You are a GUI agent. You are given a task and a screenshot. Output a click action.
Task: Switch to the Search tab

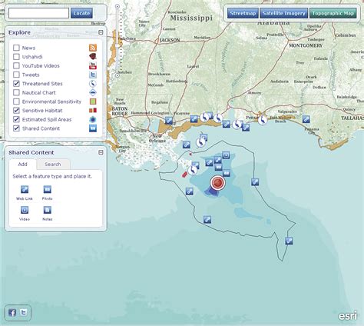pos(53,165)
